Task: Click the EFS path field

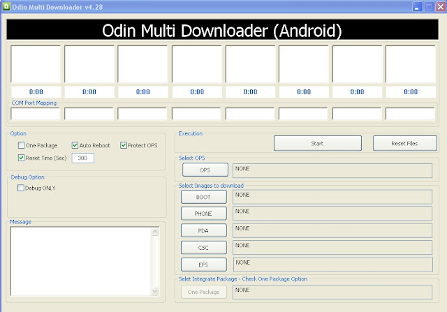Action: (x=332, y=265)
